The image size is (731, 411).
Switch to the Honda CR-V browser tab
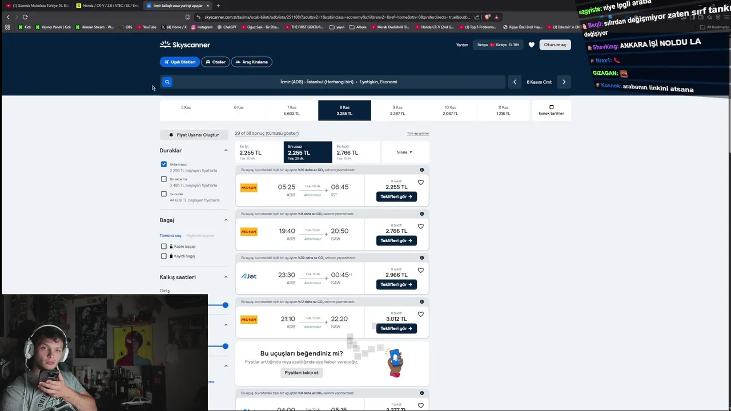pos(107,6)
